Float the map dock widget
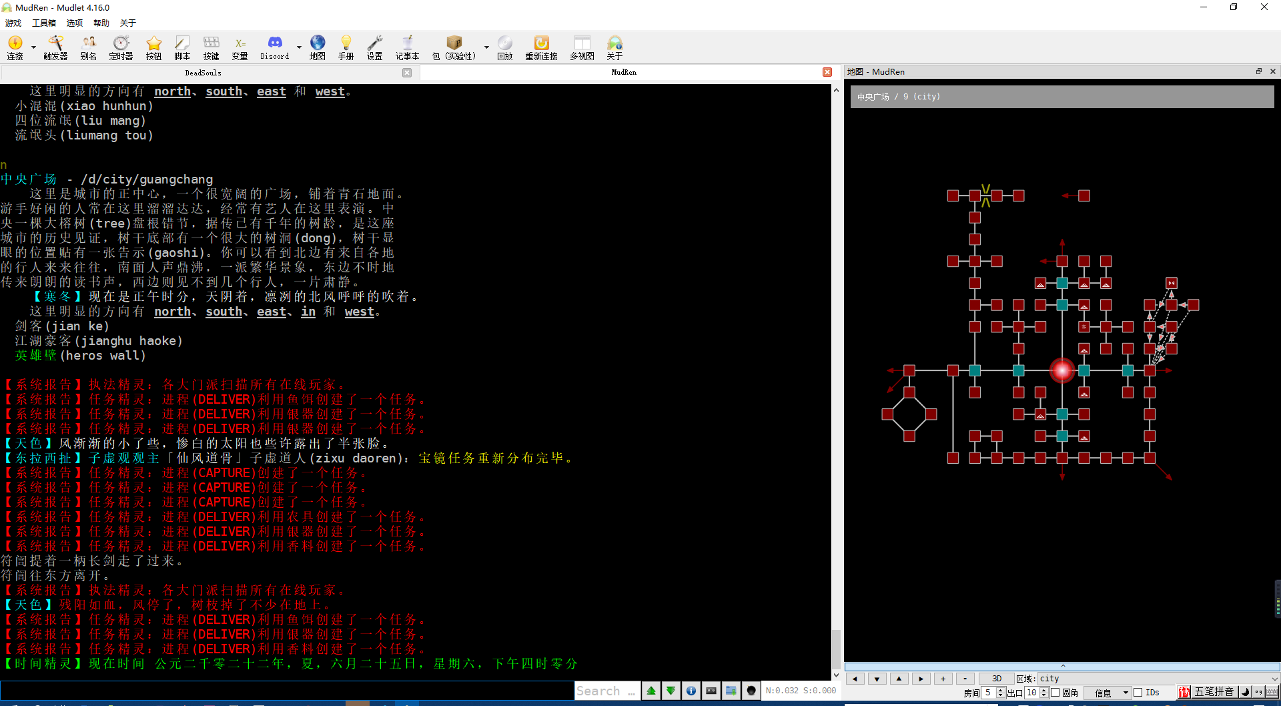This screenshot has height=706, width=1281. pos(1259,71)
